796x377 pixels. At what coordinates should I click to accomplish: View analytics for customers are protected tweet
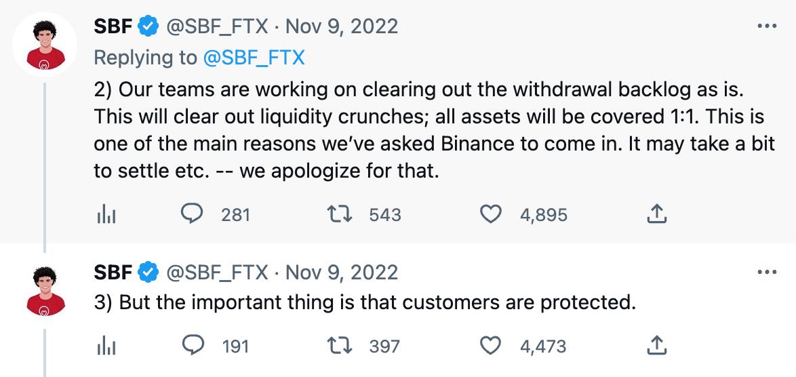click(x=106, y=346)
